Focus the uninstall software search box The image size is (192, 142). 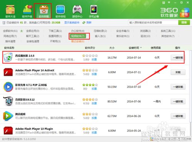coord(153,23)
